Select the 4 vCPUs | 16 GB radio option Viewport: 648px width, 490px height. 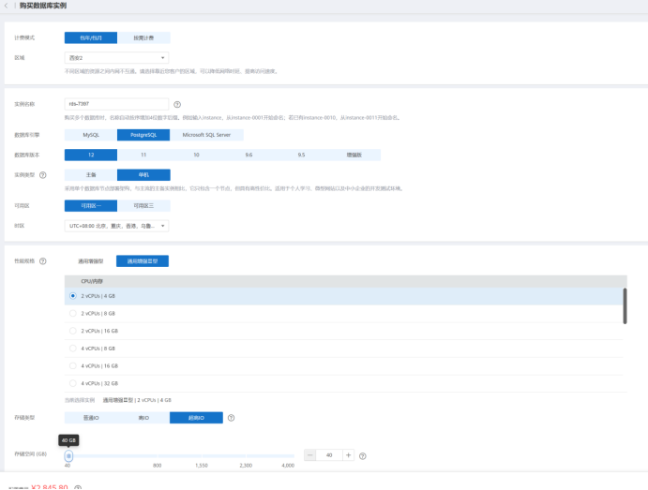point(73,365)
